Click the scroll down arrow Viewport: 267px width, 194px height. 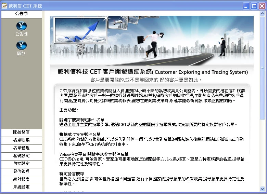[x=263, y=189]
